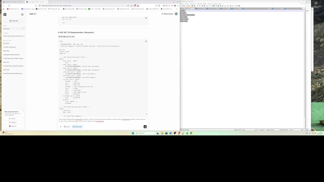This screenshot has width=324, height=182.
Task: Reload the Z.ai page
Action: (9, 6)
